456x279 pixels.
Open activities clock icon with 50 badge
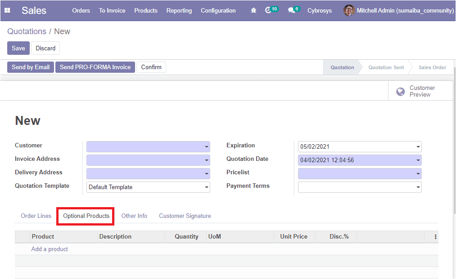269,10
